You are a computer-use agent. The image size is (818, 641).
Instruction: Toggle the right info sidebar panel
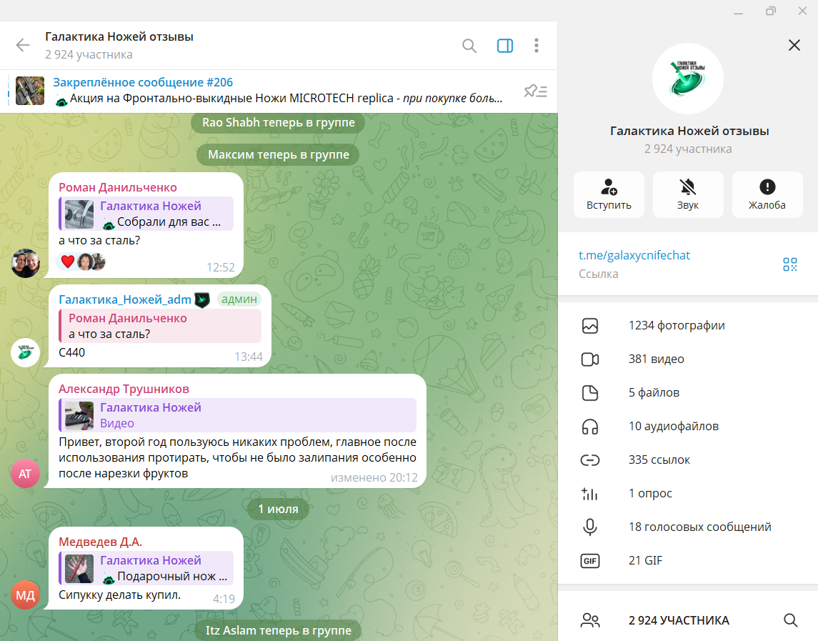tap(504, 46)
